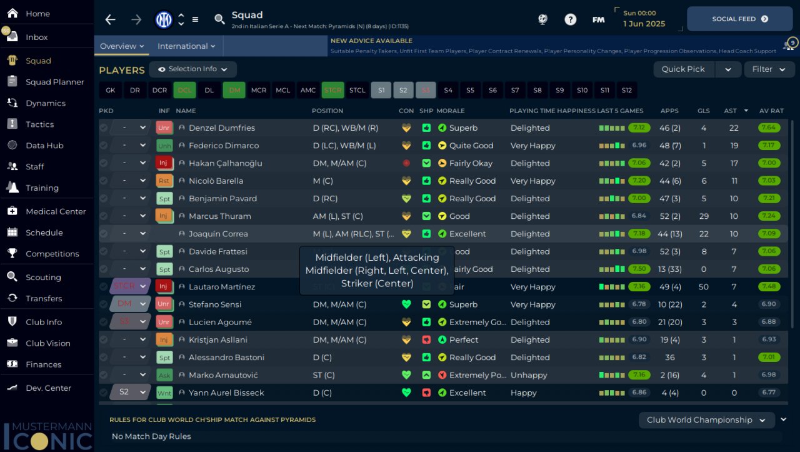Viewport: 800px width, 452px height.
Task: Click the Inter club badge
Action: [x=164, y=19]
